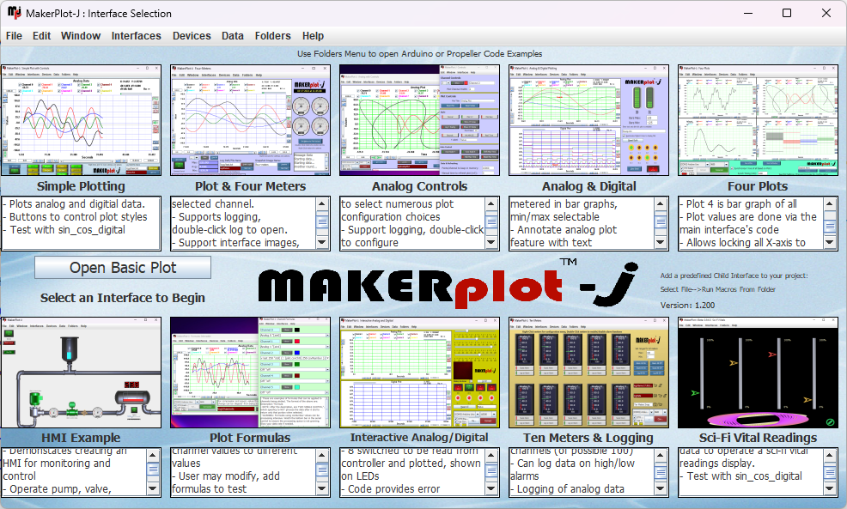847x509 pixels.
Task: Click the Plot Formulas title label
Action: click(x=250, y=438)
